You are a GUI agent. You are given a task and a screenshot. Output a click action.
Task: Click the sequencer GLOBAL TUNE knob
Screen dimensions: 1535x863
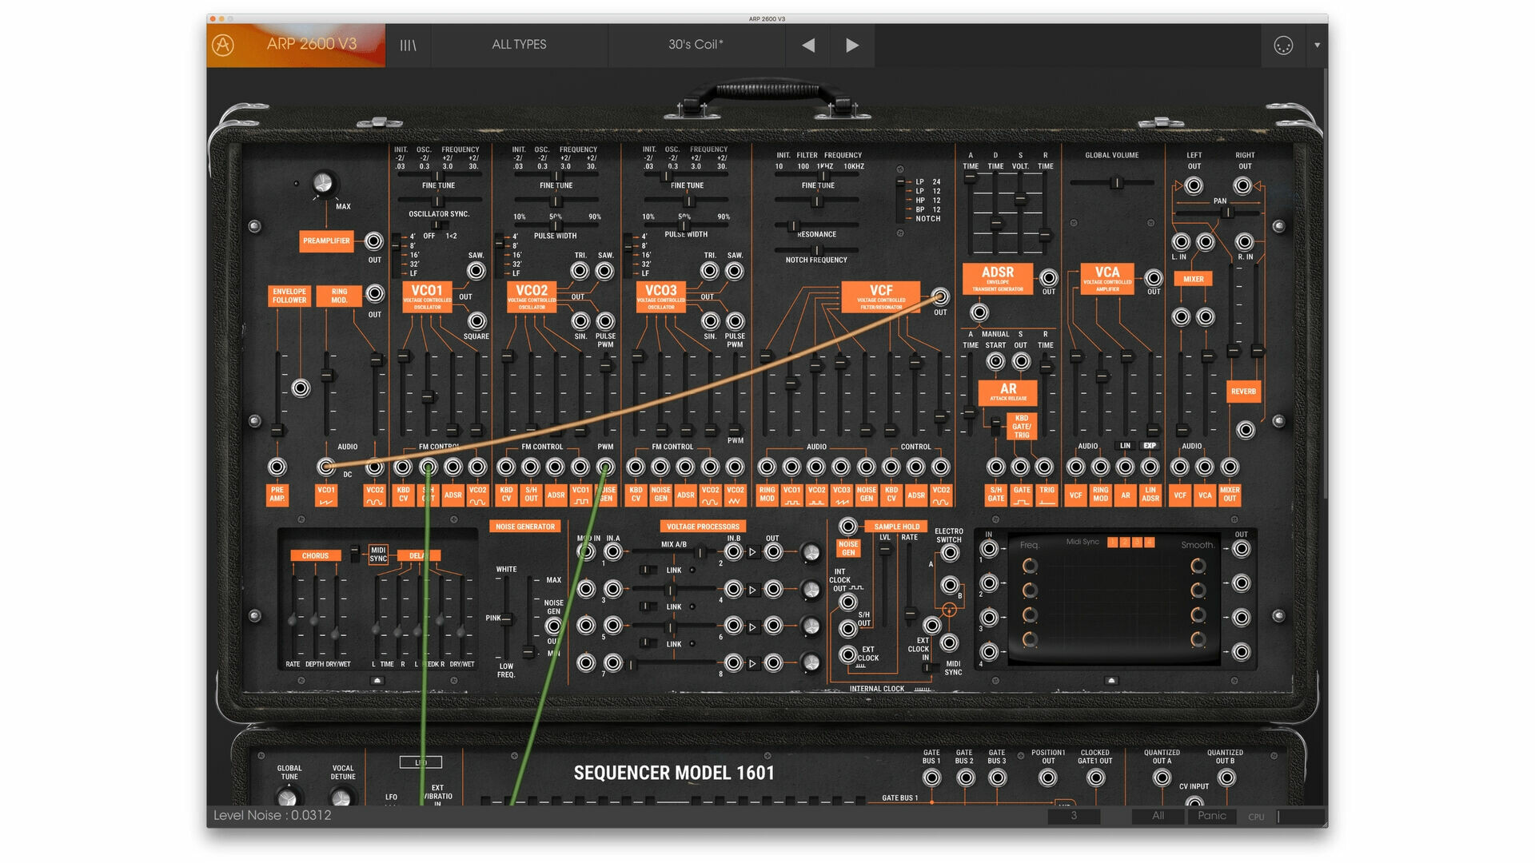pos(287,797)
